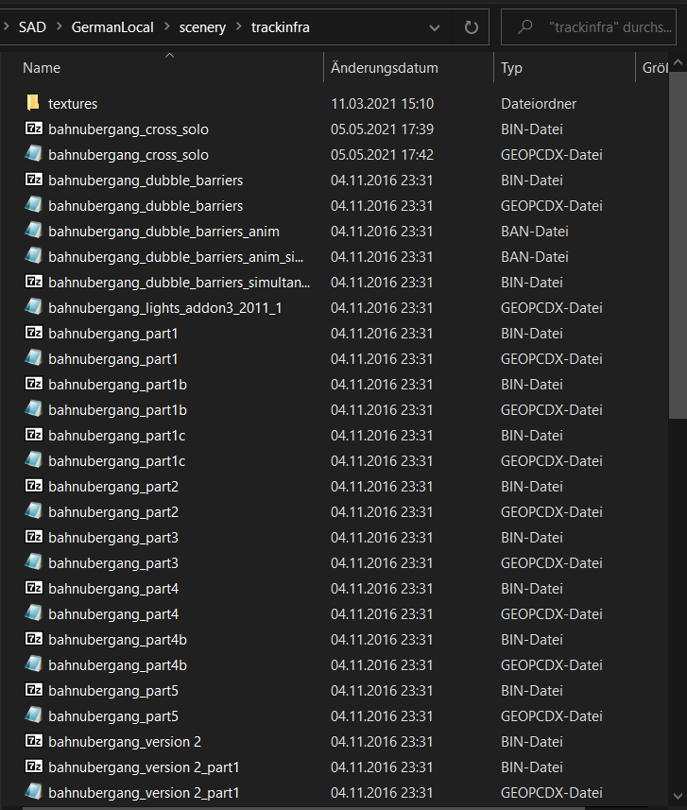Click the GEOPCDX icon of bahnubergang_part3

pos(34,562)
